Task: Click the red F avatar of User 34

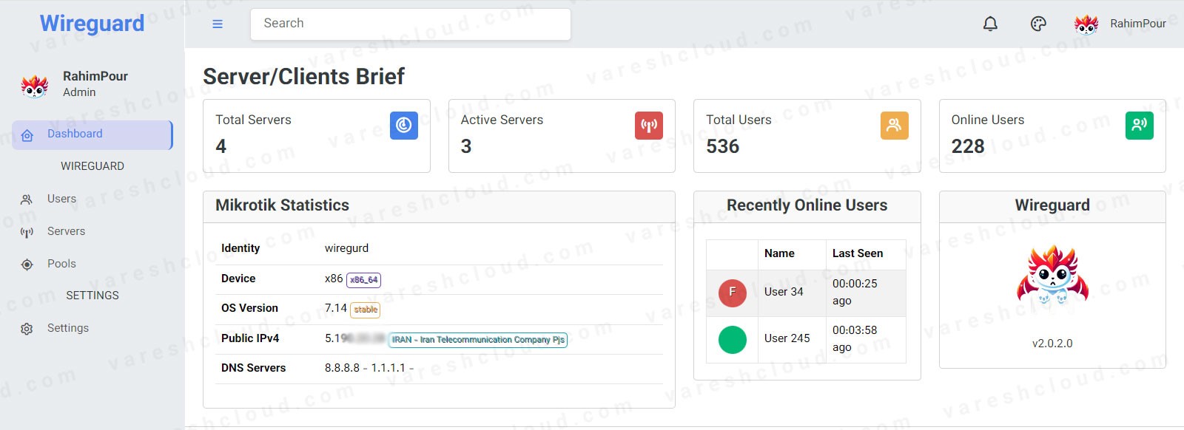Action: coord(733,293)
